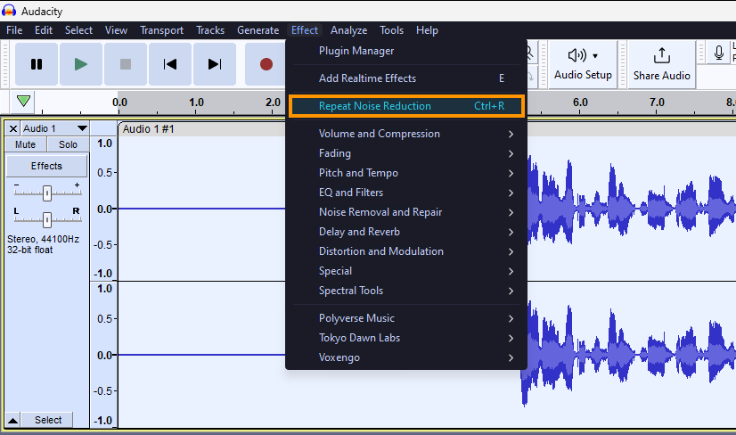Open the Edit menu

pyautogui.click(x=44, y=30)
